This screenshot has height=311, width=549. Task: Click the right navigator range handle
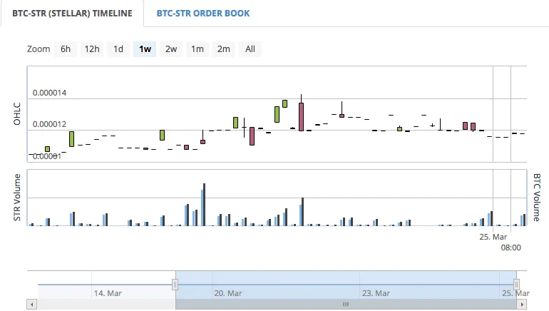tap(516, 285)
